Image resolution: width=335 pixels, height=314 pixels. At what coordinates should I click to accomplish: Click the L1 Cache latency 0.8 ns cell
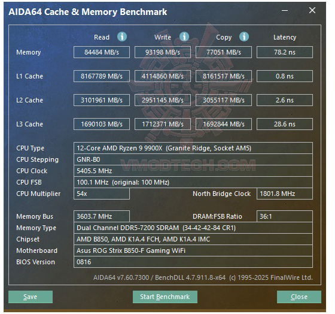point(285,76)
